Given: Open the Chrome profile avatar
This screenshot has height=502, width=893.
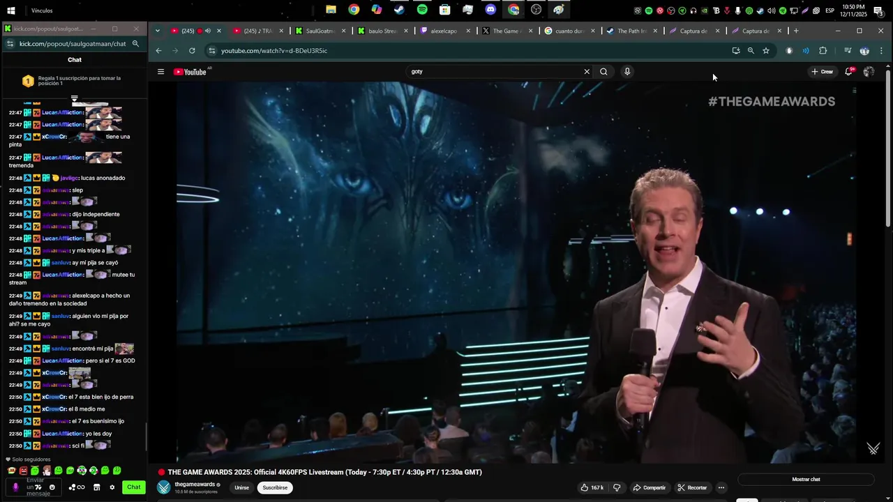Looking at the screenshot, I should click(x=864, y=50).
